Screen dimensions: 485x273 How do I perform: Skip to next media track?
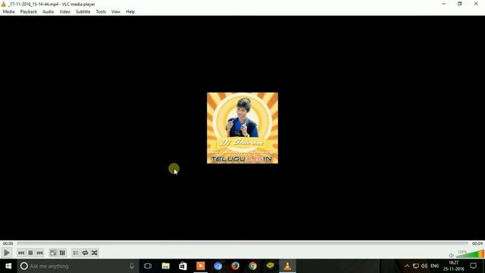click(x=39, y=253)
